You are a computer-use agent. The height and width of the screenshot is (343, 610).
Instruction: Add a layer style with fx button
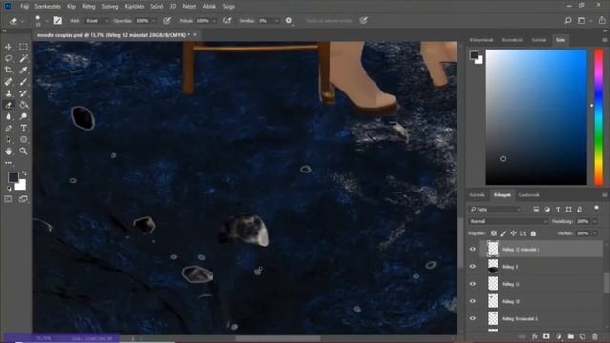tap(535, 336)
